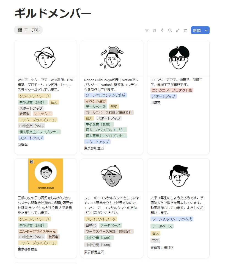Viewport: 225px width, 264px height.
Task: Open the glasses avatar ITエンジニア card
Action: tap(179, 58)
